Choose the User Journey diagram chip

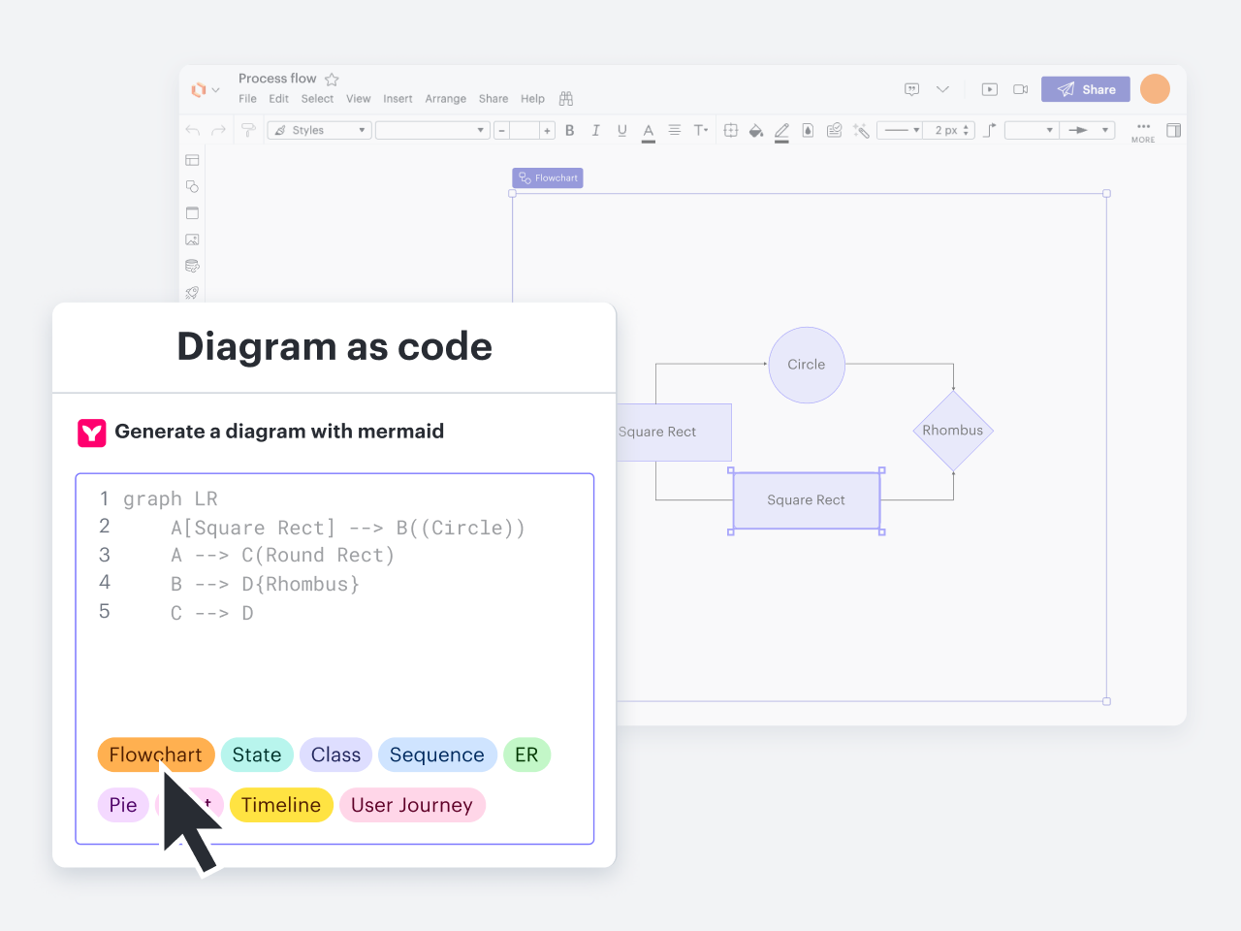click(412, 805)
